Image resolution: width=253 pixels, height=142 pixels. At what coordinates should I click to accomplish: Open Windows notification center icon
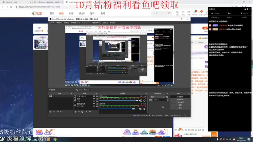click(x=249, y=139)
